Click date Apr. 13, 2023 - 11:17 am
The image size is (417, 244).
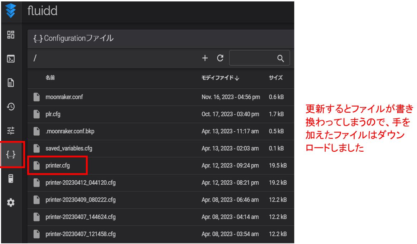click(230, 131)
